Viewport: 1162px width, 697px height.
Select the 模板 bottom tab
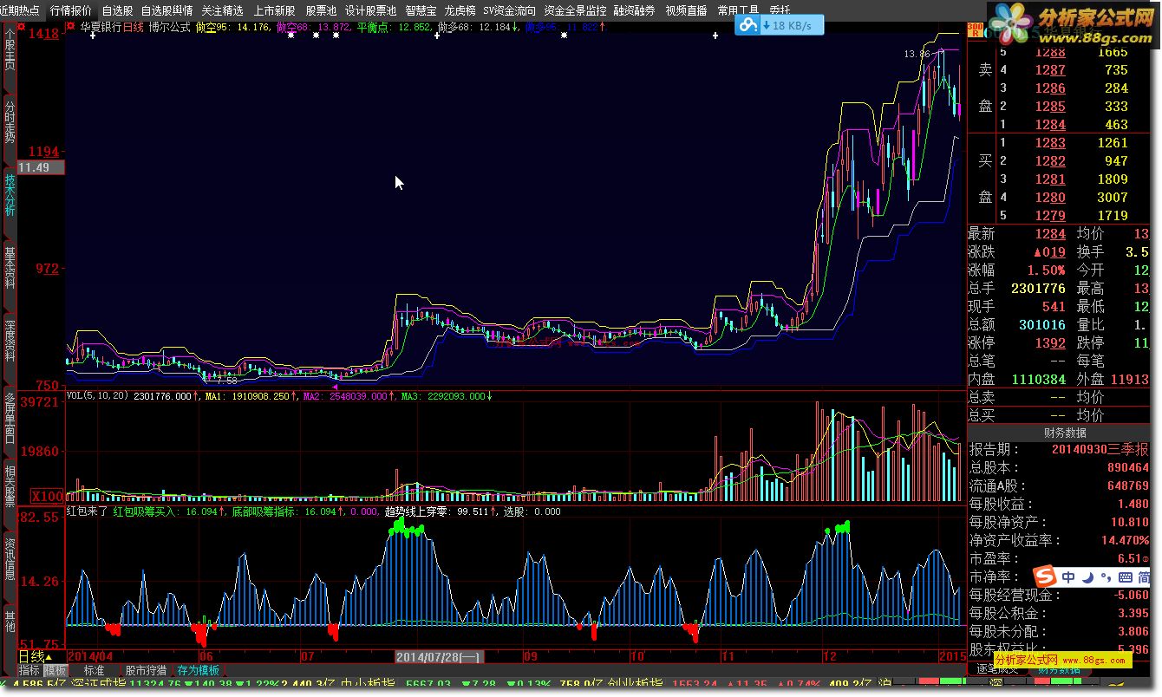(x=55, y=670)
